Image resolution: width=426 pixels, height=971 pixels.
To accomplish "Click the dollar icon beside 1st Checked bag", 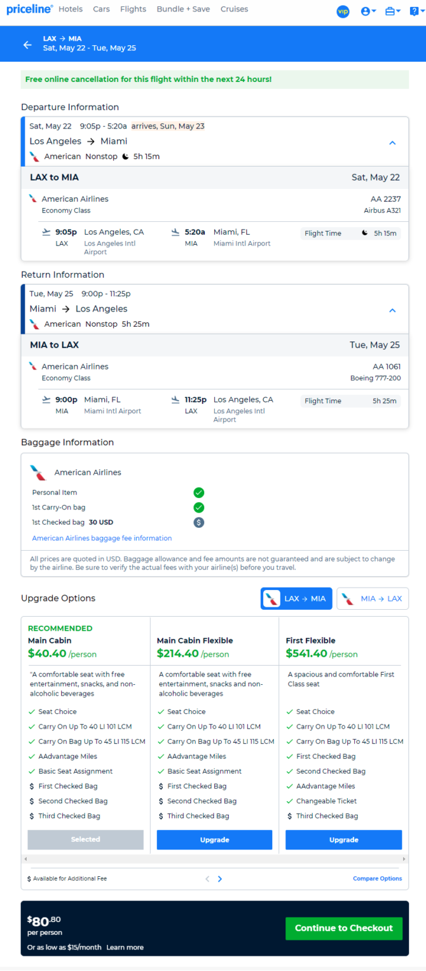I will [x=199, y=523].
